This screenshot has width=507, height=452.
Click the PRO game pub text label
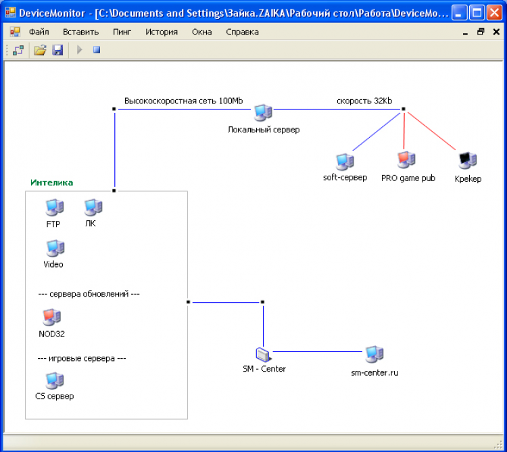click(408, 178)
